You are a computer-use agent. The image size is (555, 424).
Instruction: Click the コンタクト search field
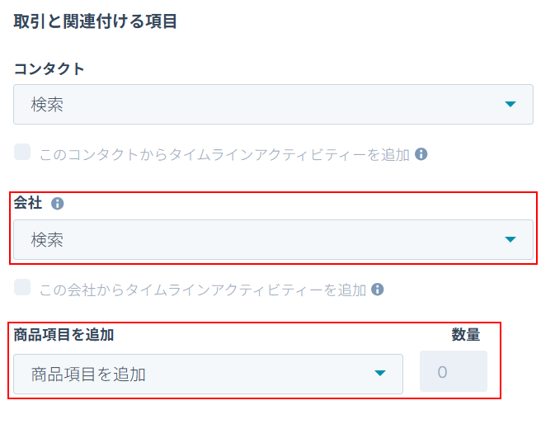247,105
